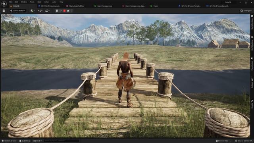
Task: Open the World Partition side panel tab
Action: (x=252, y=22)
